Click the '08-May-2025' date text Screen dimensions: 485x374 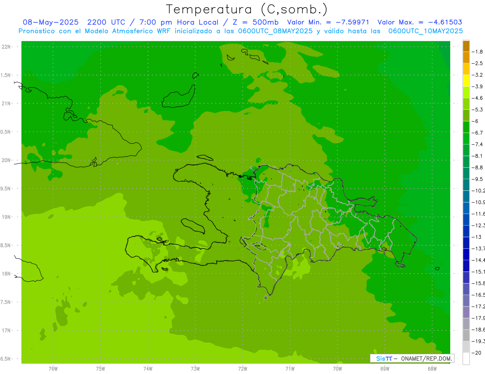click(51, 22)
